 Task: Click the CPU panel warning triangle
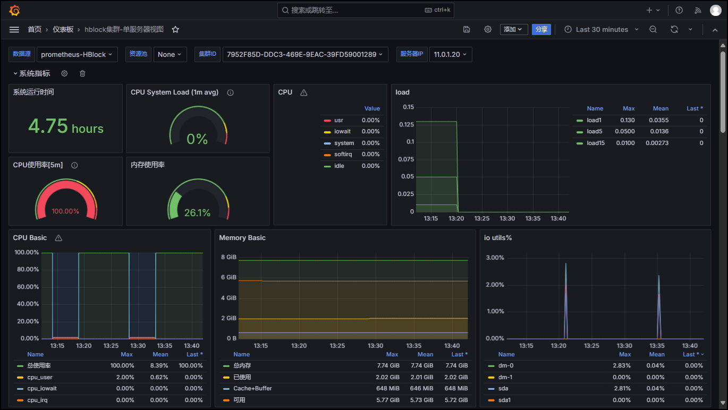pos(304,92)
